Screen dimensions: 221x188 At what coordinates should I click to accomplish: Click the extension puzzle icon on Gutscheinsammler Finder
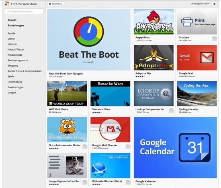[84, 147]
